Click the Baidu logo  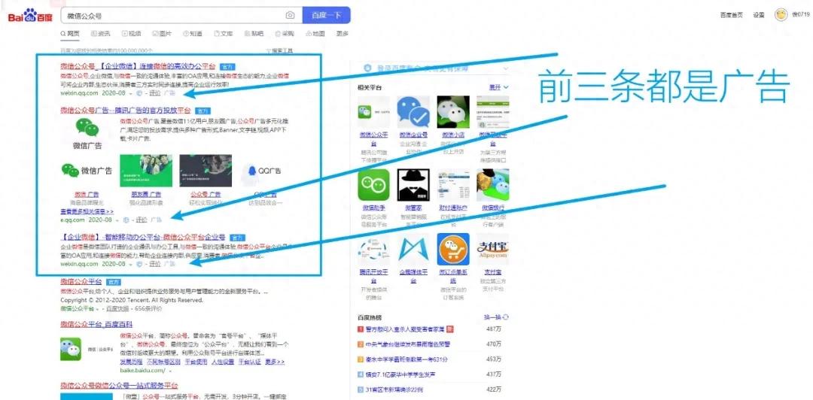30,16
